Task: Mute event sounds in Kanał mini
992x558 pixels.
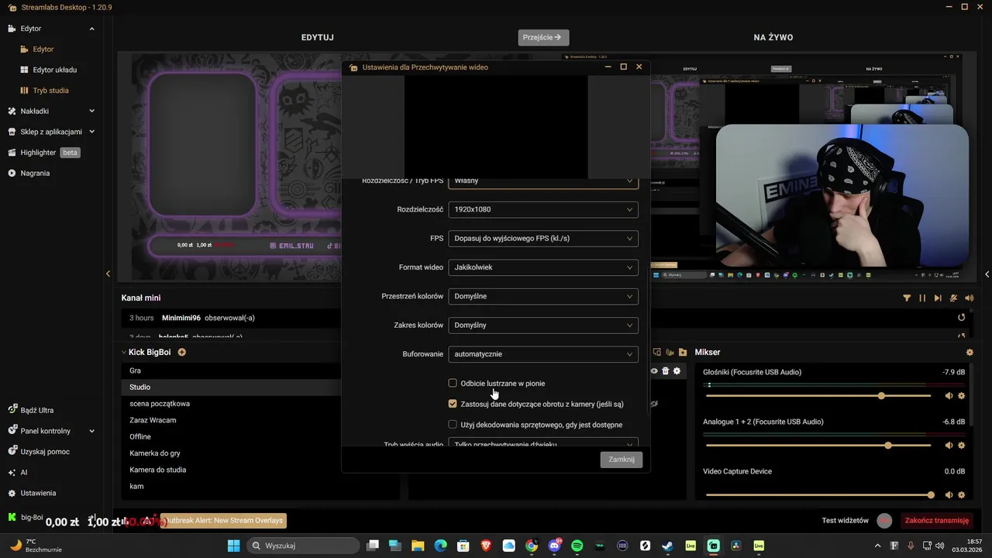Action: pos(954,298)
